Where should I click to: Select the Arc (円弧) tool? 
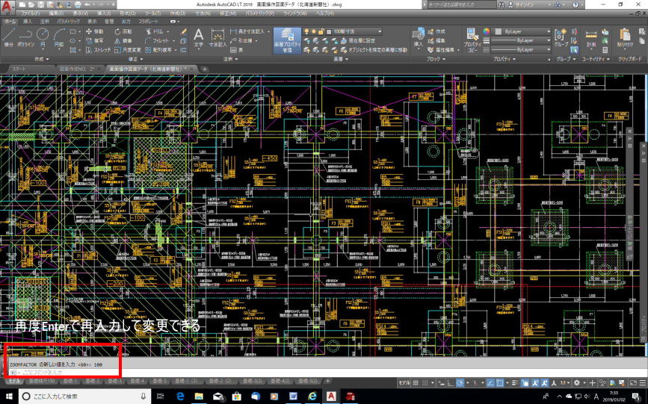tap(59, 37)
